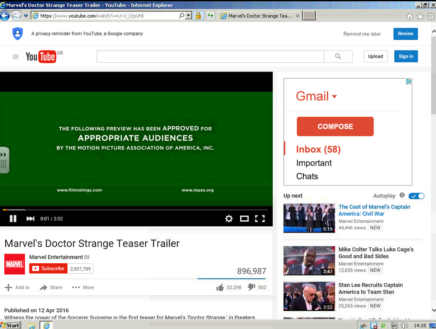Open the Windows Start menu
Screen dimensions: 436x329
(x=10, y=325)
